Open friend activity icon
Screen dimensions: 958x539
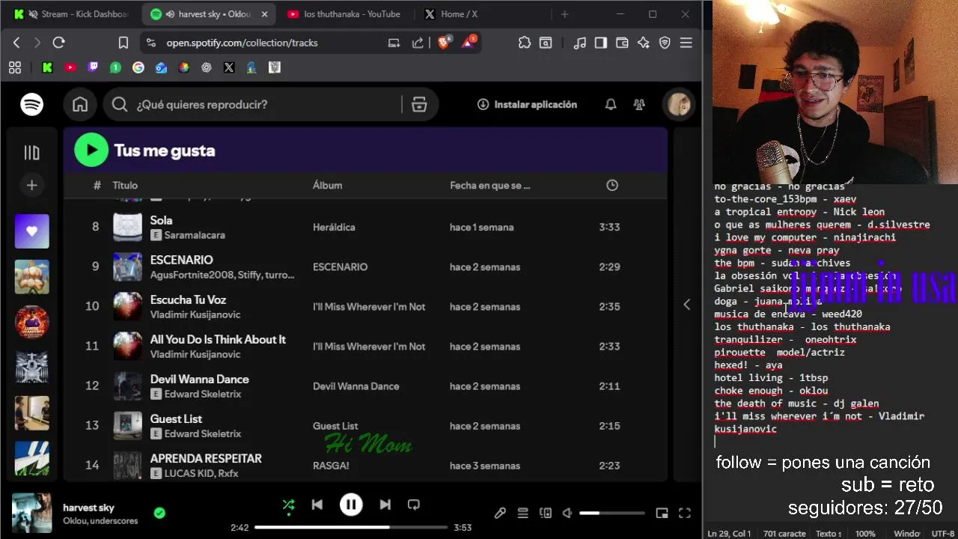(x=639, y=105)
